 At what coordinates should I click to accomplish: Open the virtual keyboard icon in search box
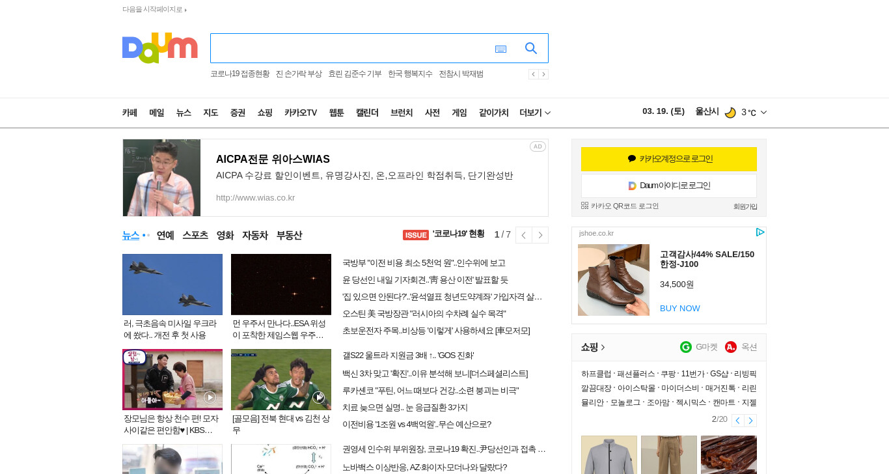500,49
